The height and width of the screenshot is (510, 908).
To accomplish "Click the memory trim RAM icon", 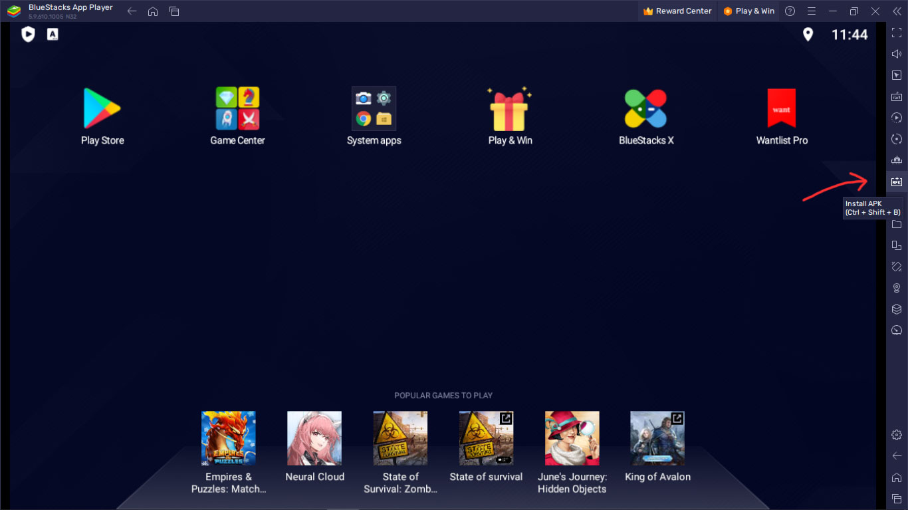I will [x=897, y=160].
